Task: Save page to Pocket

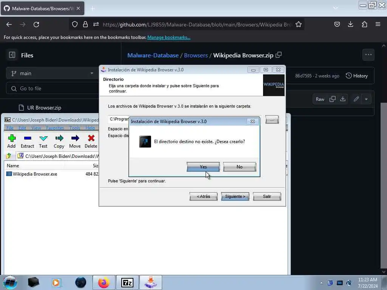Action: (x=337, y=24)
